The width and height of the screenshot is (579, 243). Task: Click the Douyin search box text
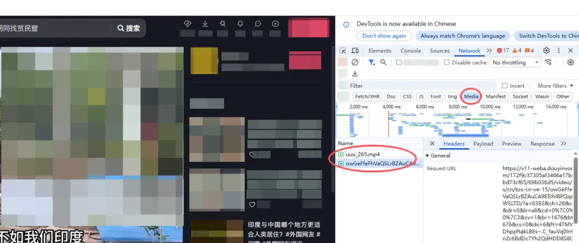click(x=19, y=28)
